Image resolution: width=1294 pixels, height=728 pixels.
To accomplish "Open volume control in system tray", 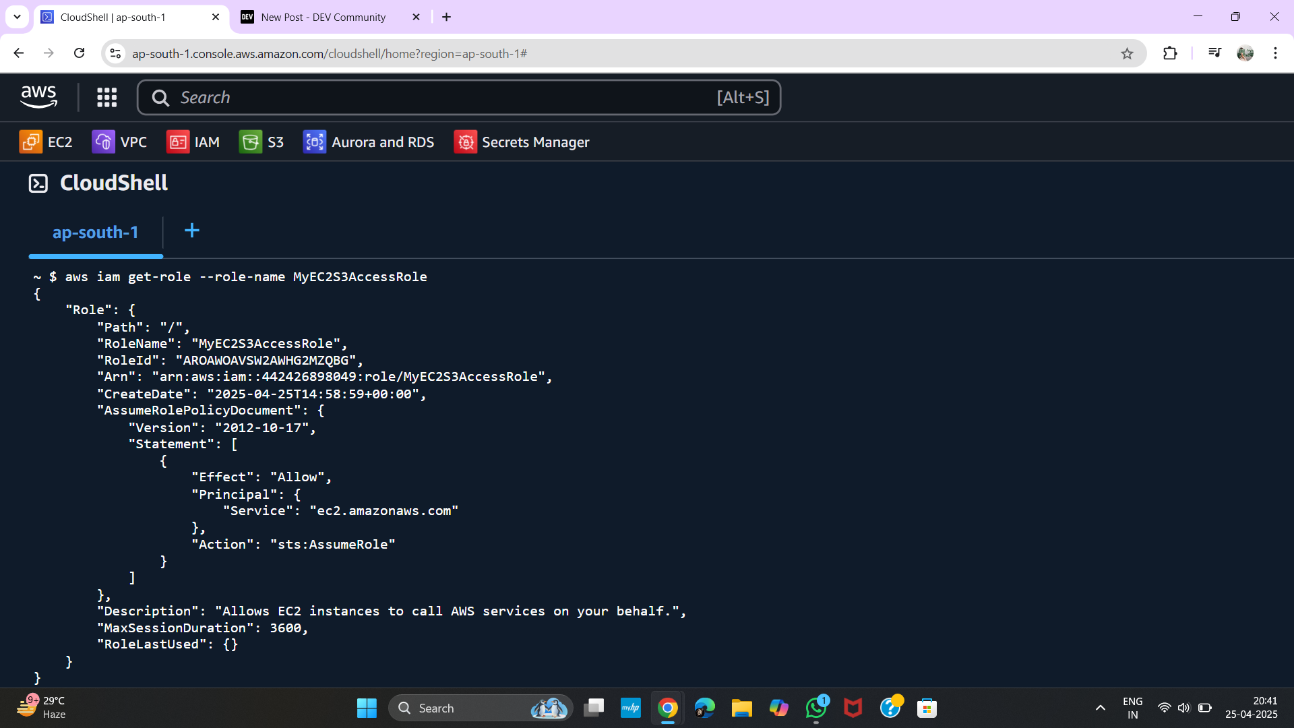I will coord(1184,708).
